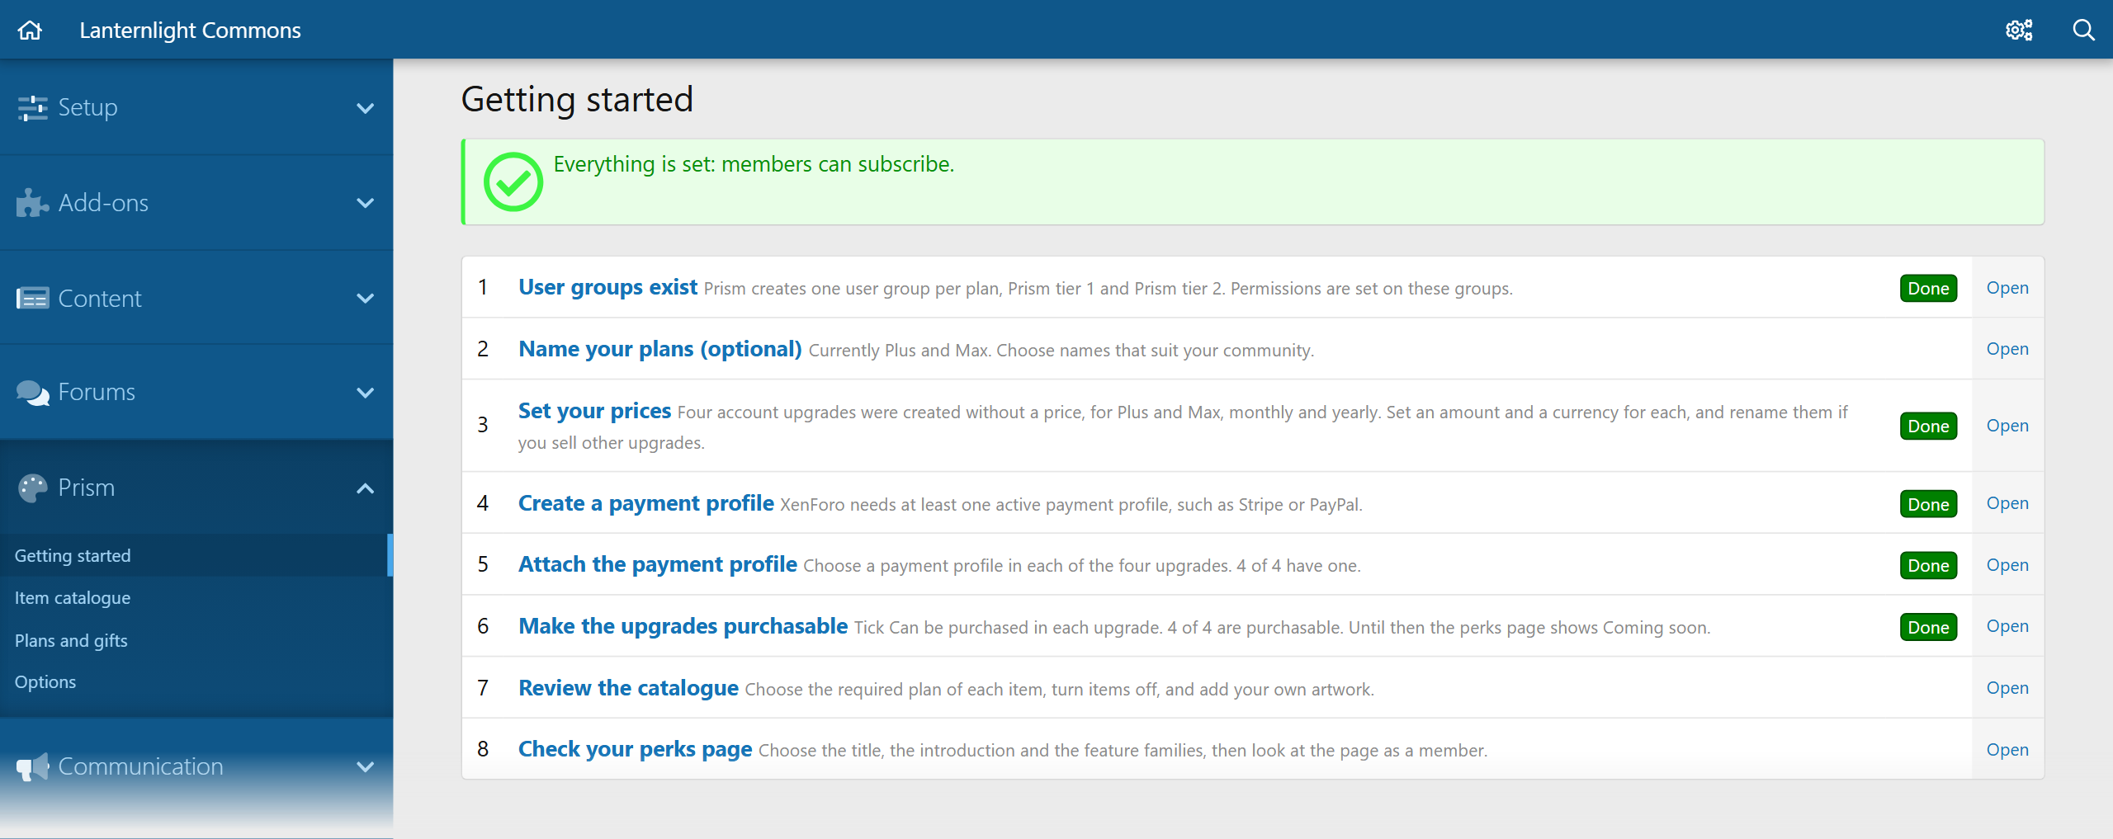This screenshot has width=2113, height=839.
Task: Open the admin settings gears icon
Action: click(x=2019, y=31)
